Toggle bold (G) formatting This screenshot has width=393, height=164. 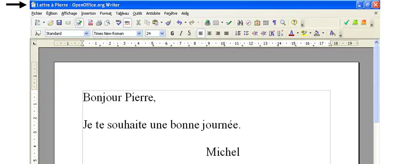(172, 34)
